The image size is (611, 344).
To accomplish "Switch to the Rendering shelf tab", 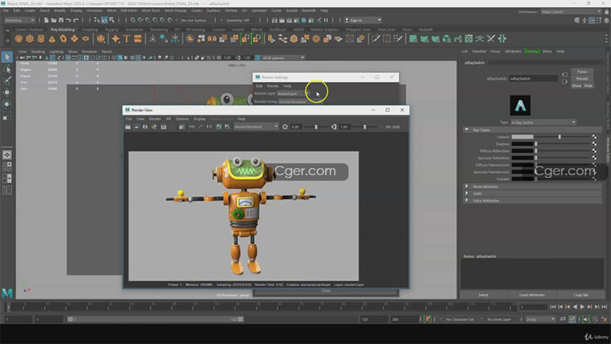I will (159, 30).
